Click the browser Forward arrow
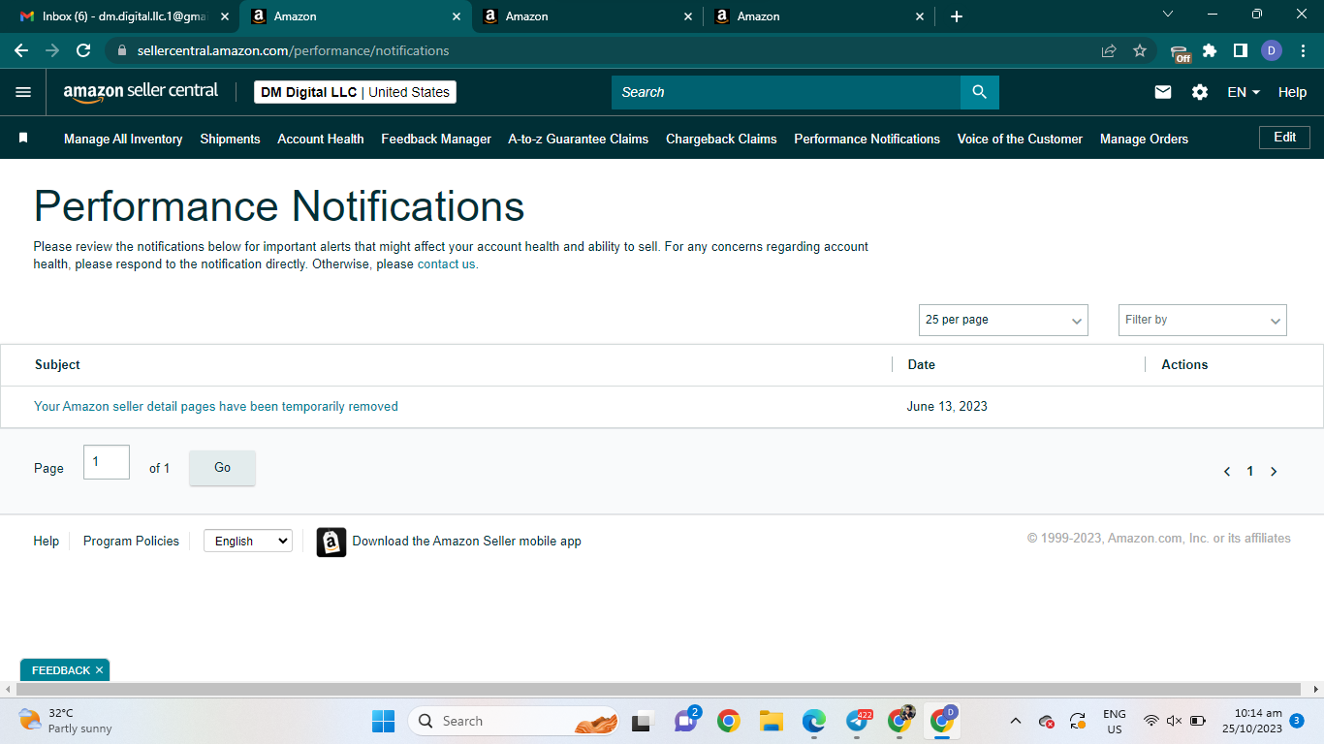 52,50
